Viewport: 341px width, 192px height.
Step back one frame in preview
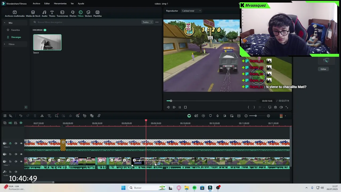tap(168, 107)
